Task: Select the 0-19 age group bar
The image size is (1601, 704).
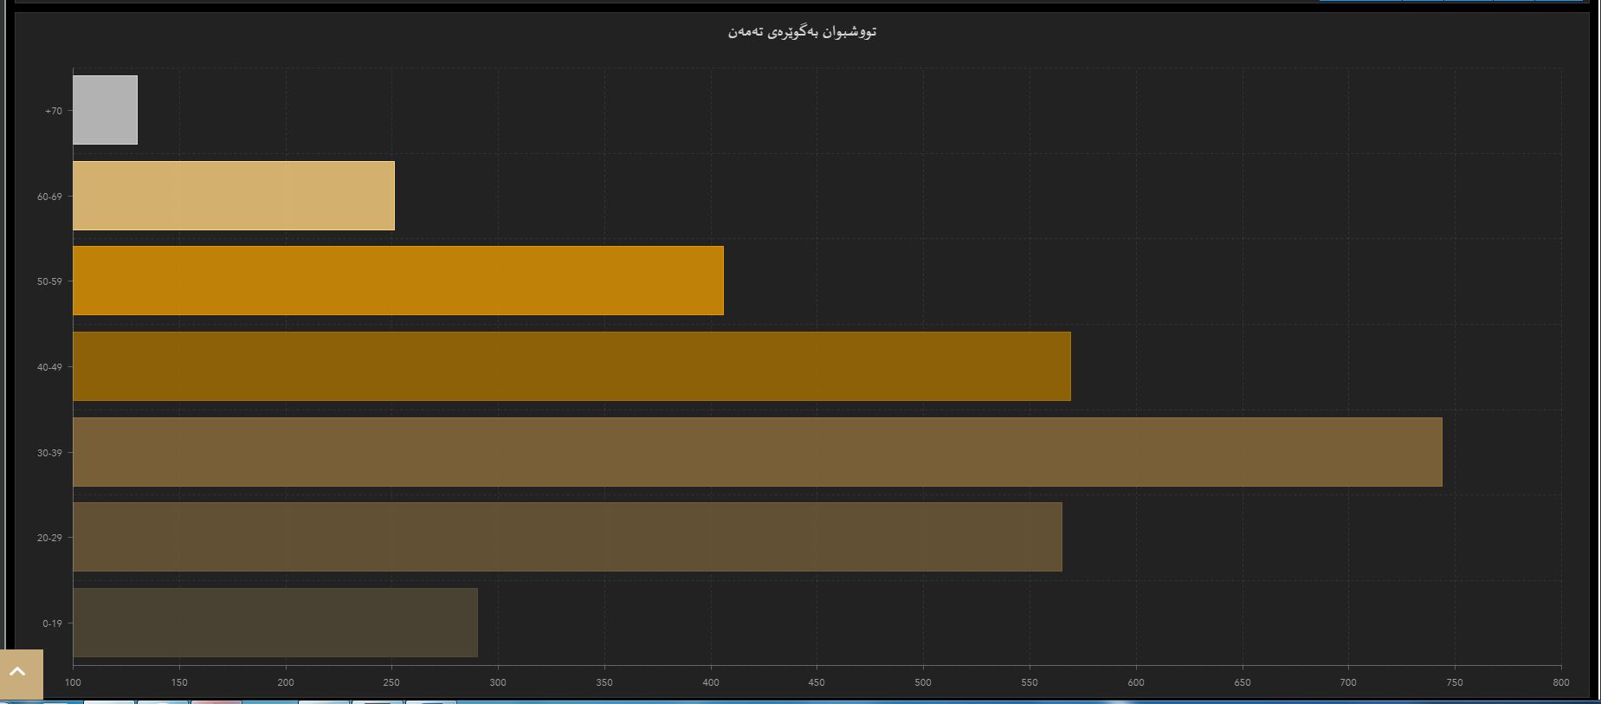Action: (275, 623)
